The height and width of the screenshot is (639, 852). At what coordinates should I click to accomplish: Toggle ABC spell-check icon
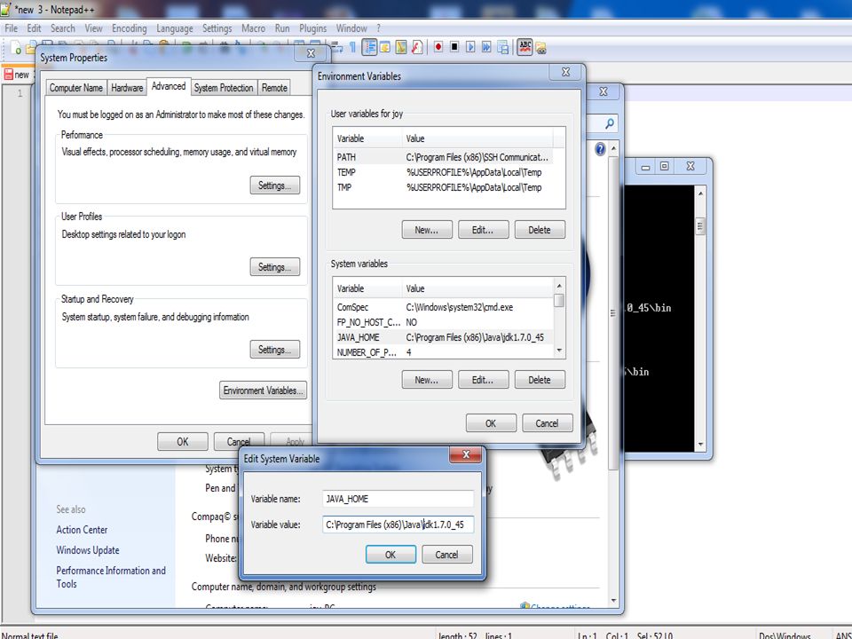pyautogui.click(x=525, y=47)
